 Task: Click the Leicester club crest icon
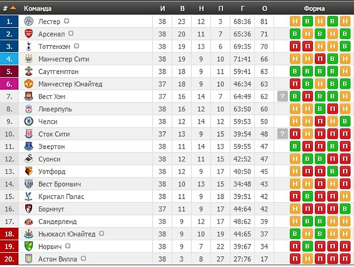click(29, 21)
